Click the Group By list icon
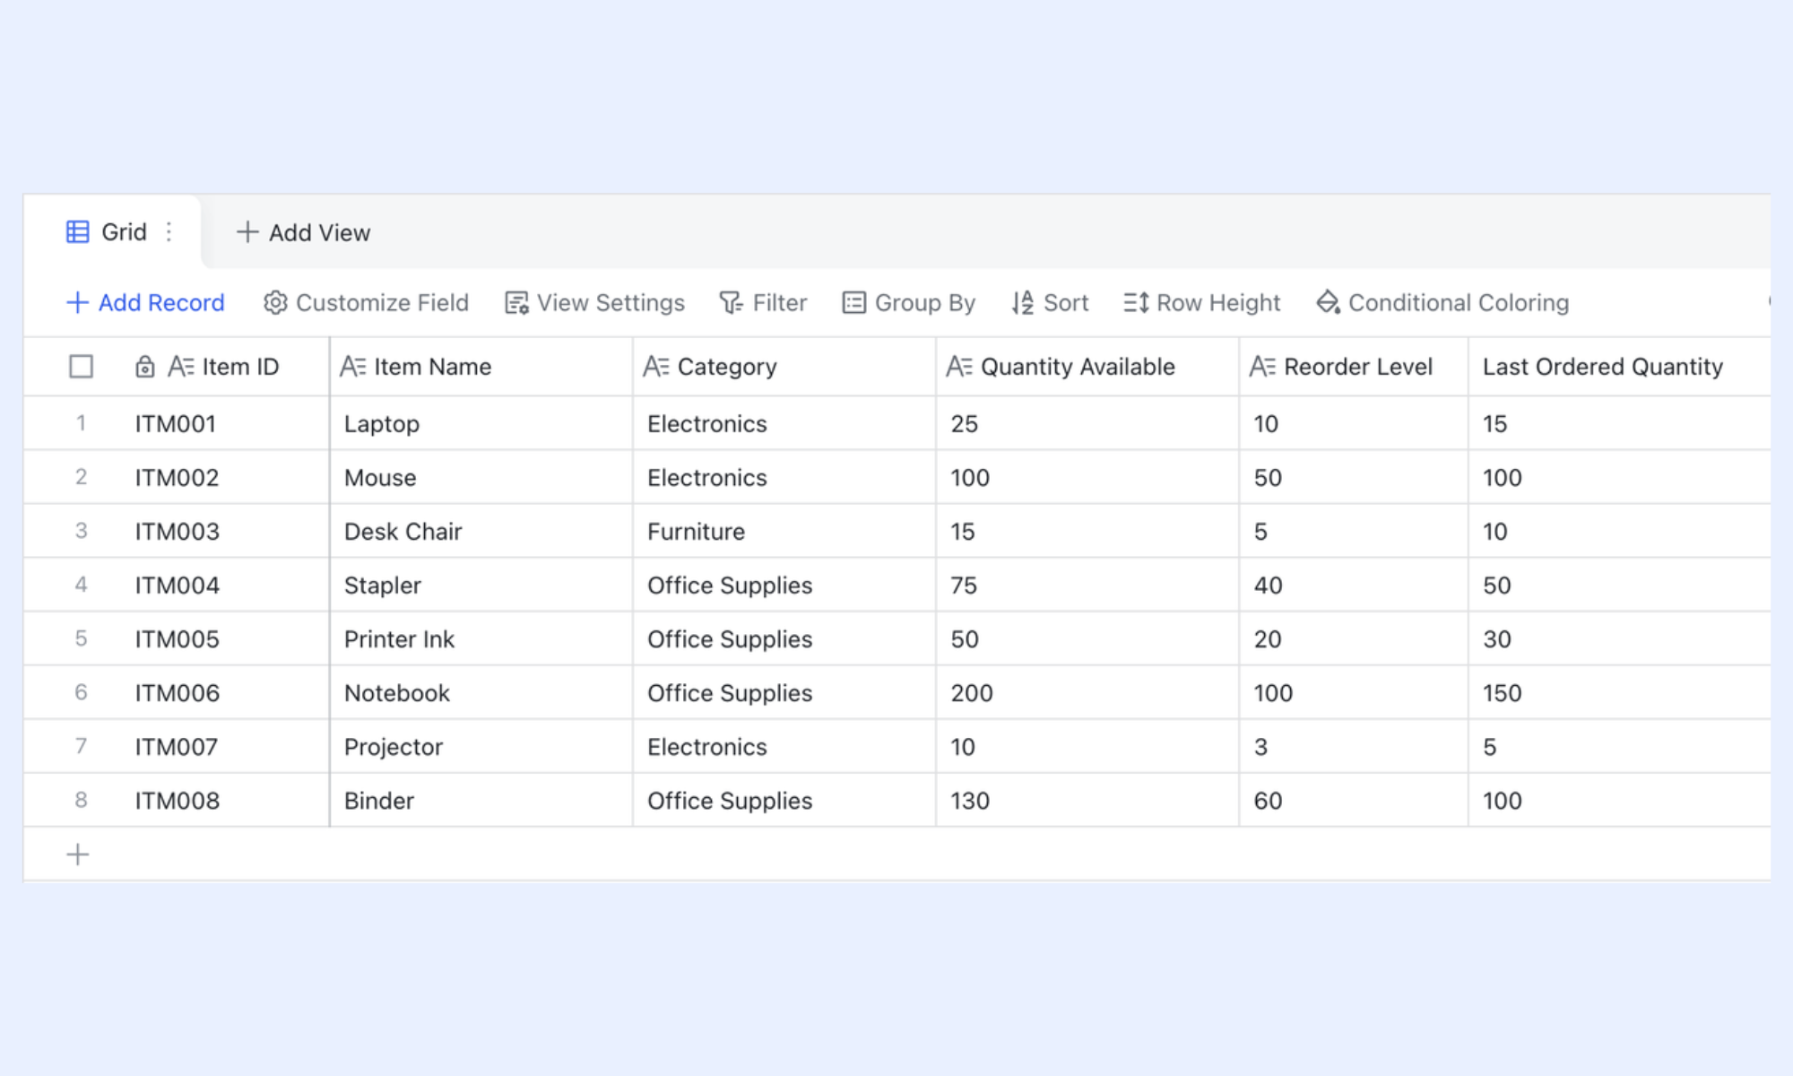This screenshot has height=1076, width=1793. point(854,303)
